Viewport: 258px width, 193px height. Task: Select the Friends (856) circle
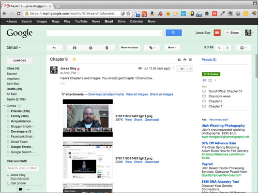20,111
